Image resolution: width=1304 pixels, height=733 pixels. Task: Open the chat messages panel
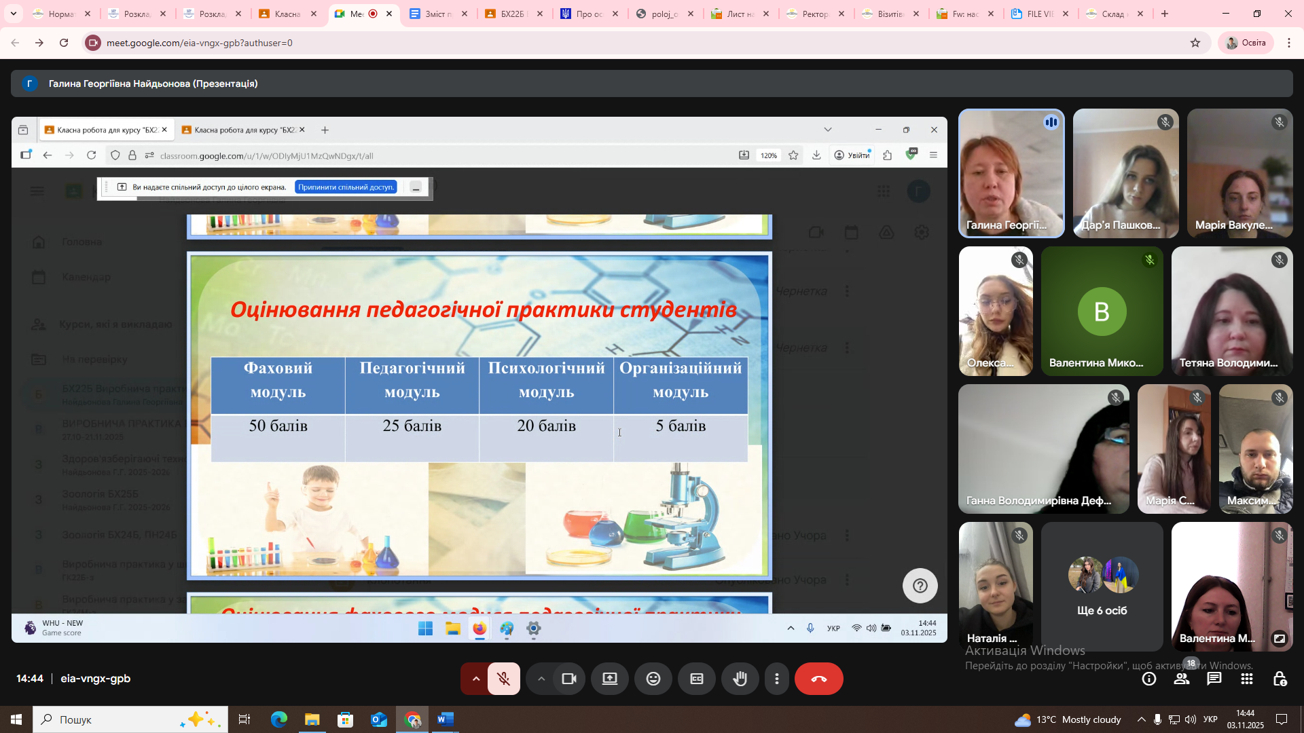click(x=1214, y=679)
